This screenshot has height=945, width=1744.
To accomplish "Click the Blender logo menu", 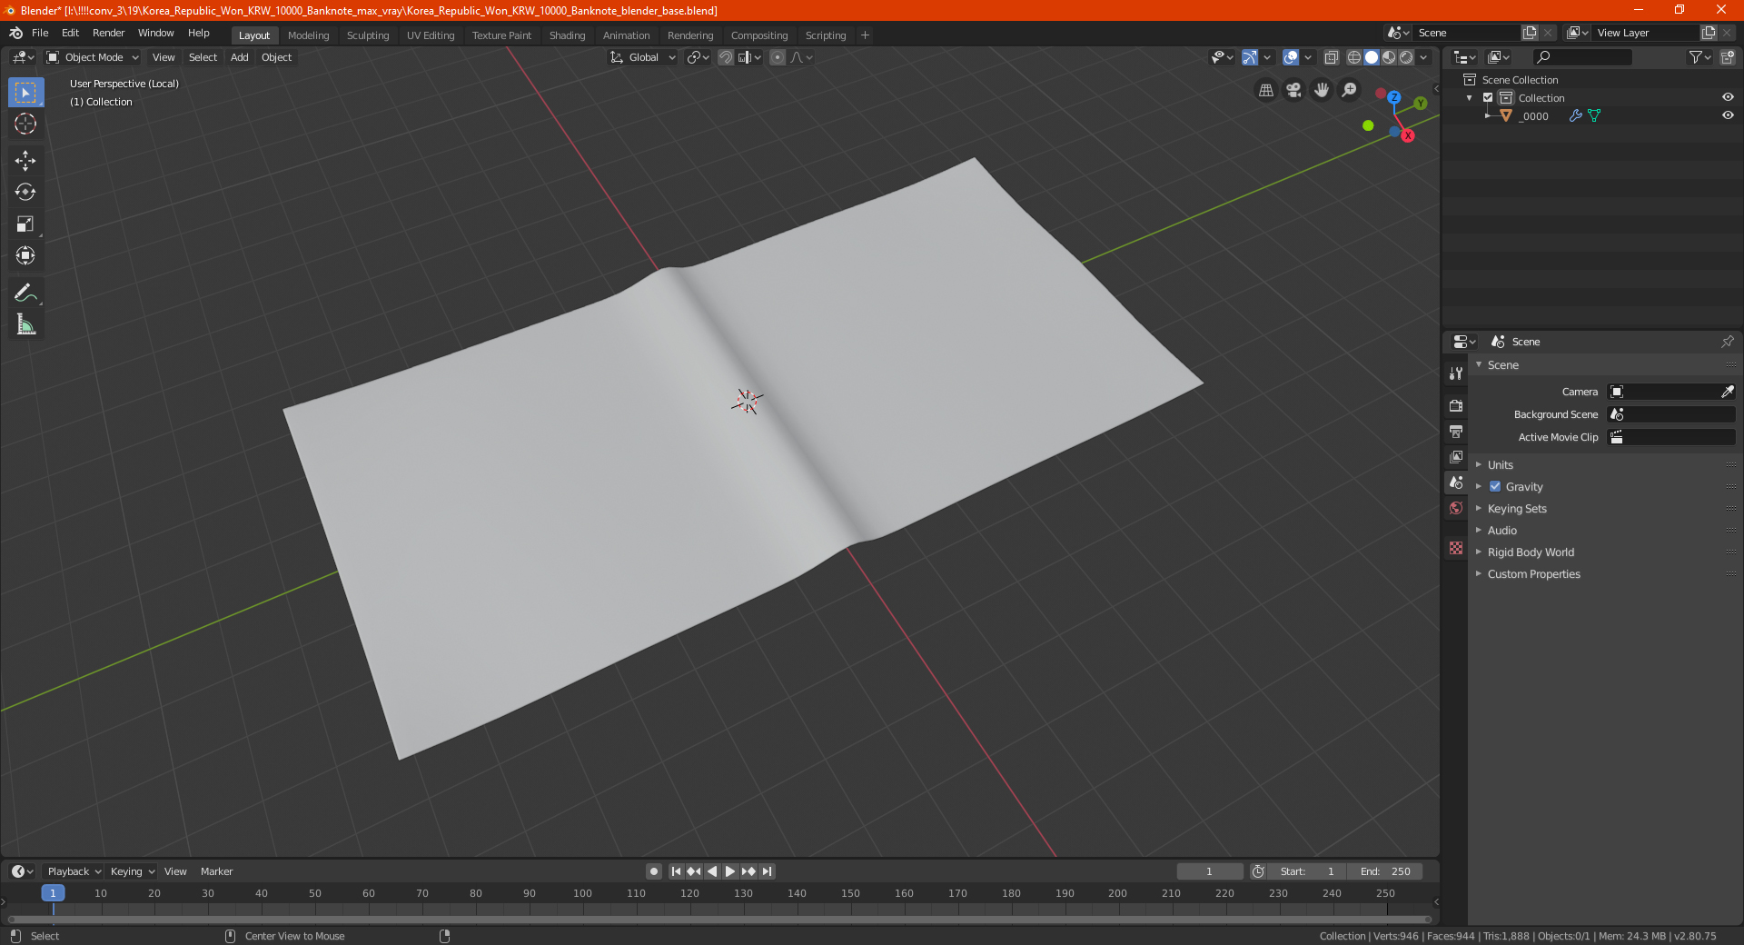I will (16, 33).
